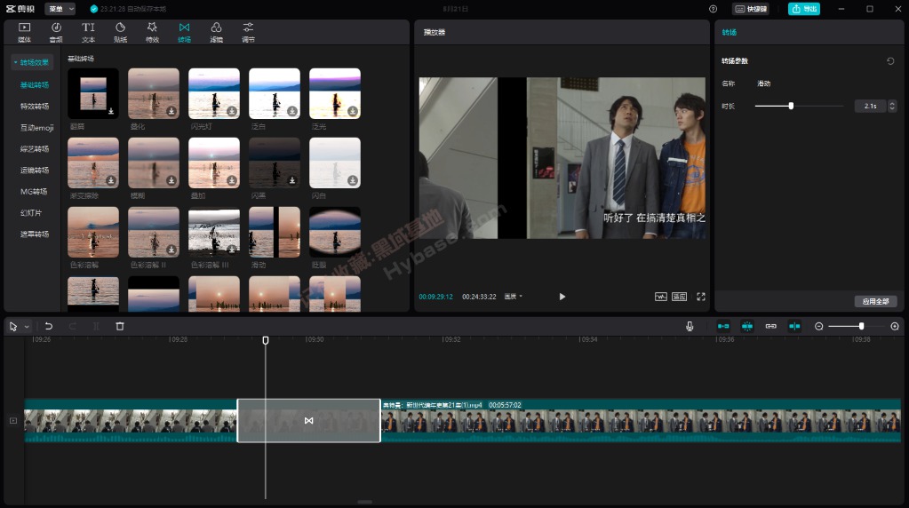The width and height of the screenshot is (909, 508).
Task: Pick the 滑动 (slide) transition thumbnail
Action: click(x=275, y=232)
